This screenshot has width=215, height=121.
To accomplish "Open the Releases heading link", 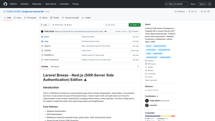I will 149,86.
